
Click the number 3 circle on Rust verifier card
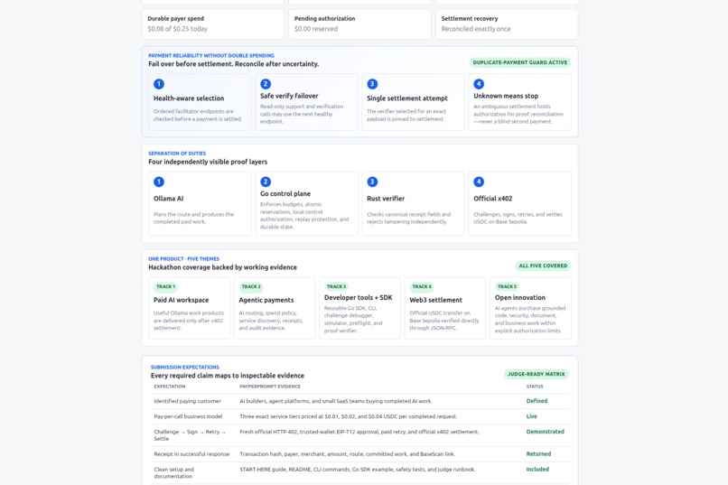372,182
